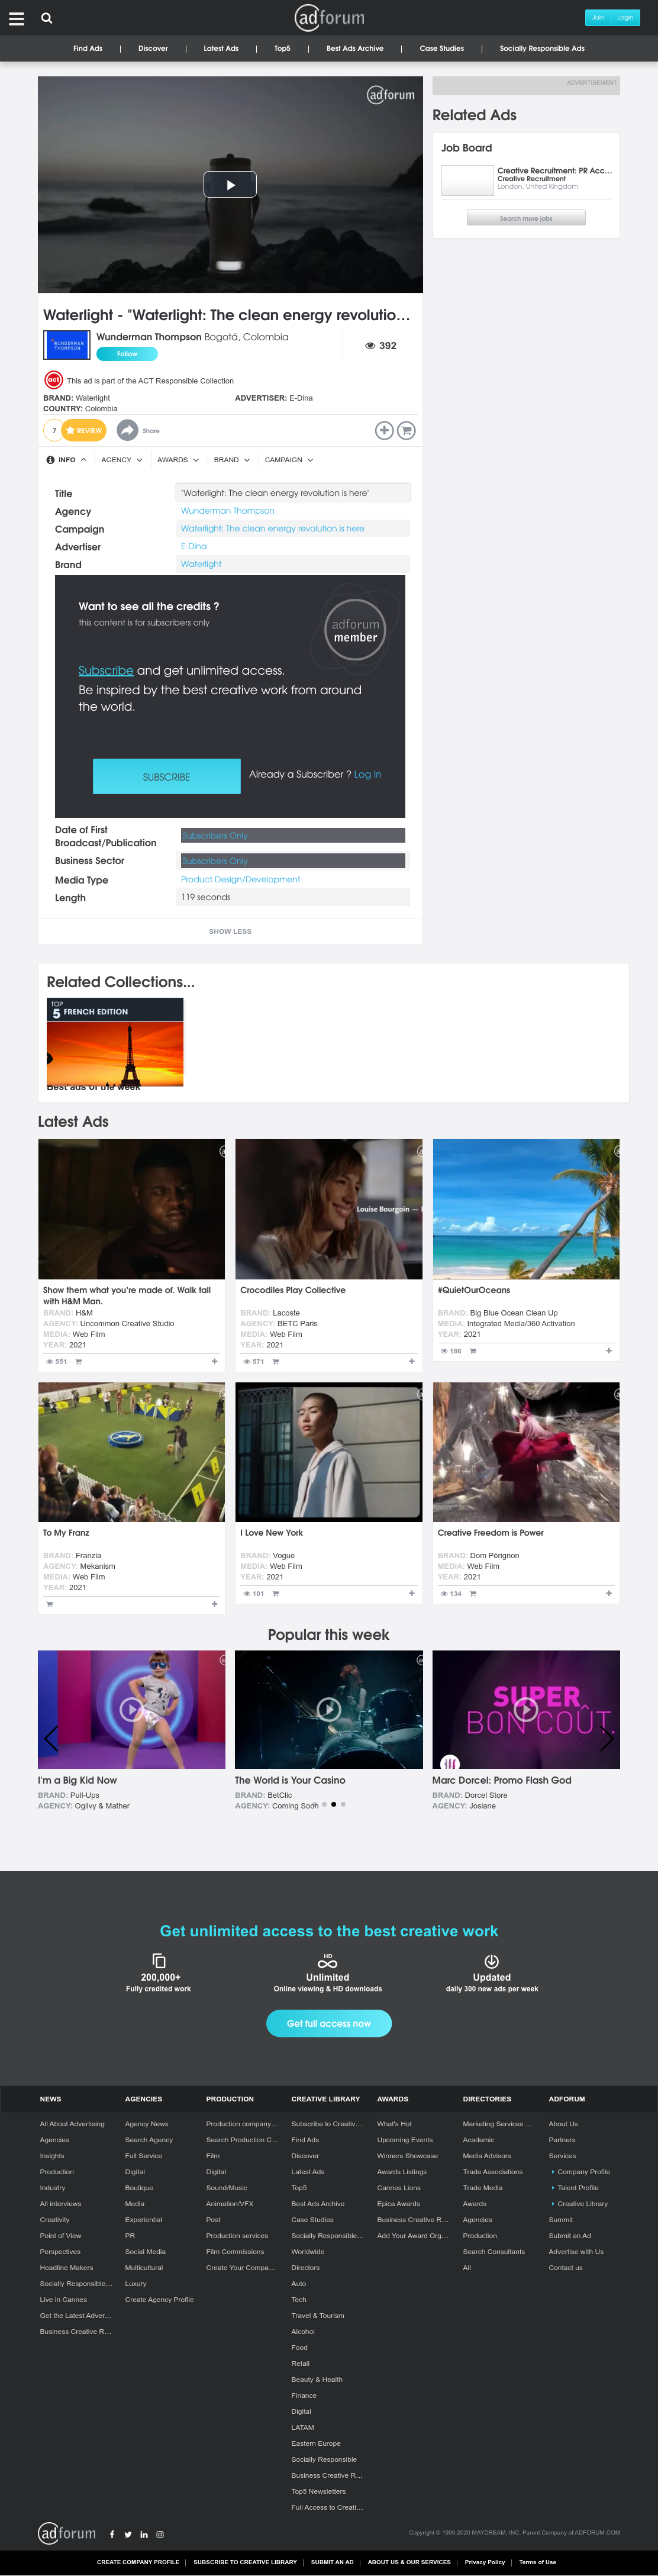
Task: Open the To My Franz ad thumbnail
Action: point(131,1452)
